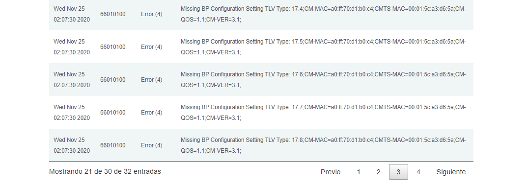The width and height of the screenshot is (527, 187).
Task: Click the timestamp in the 17.4 row
Action: pos(72,14)
